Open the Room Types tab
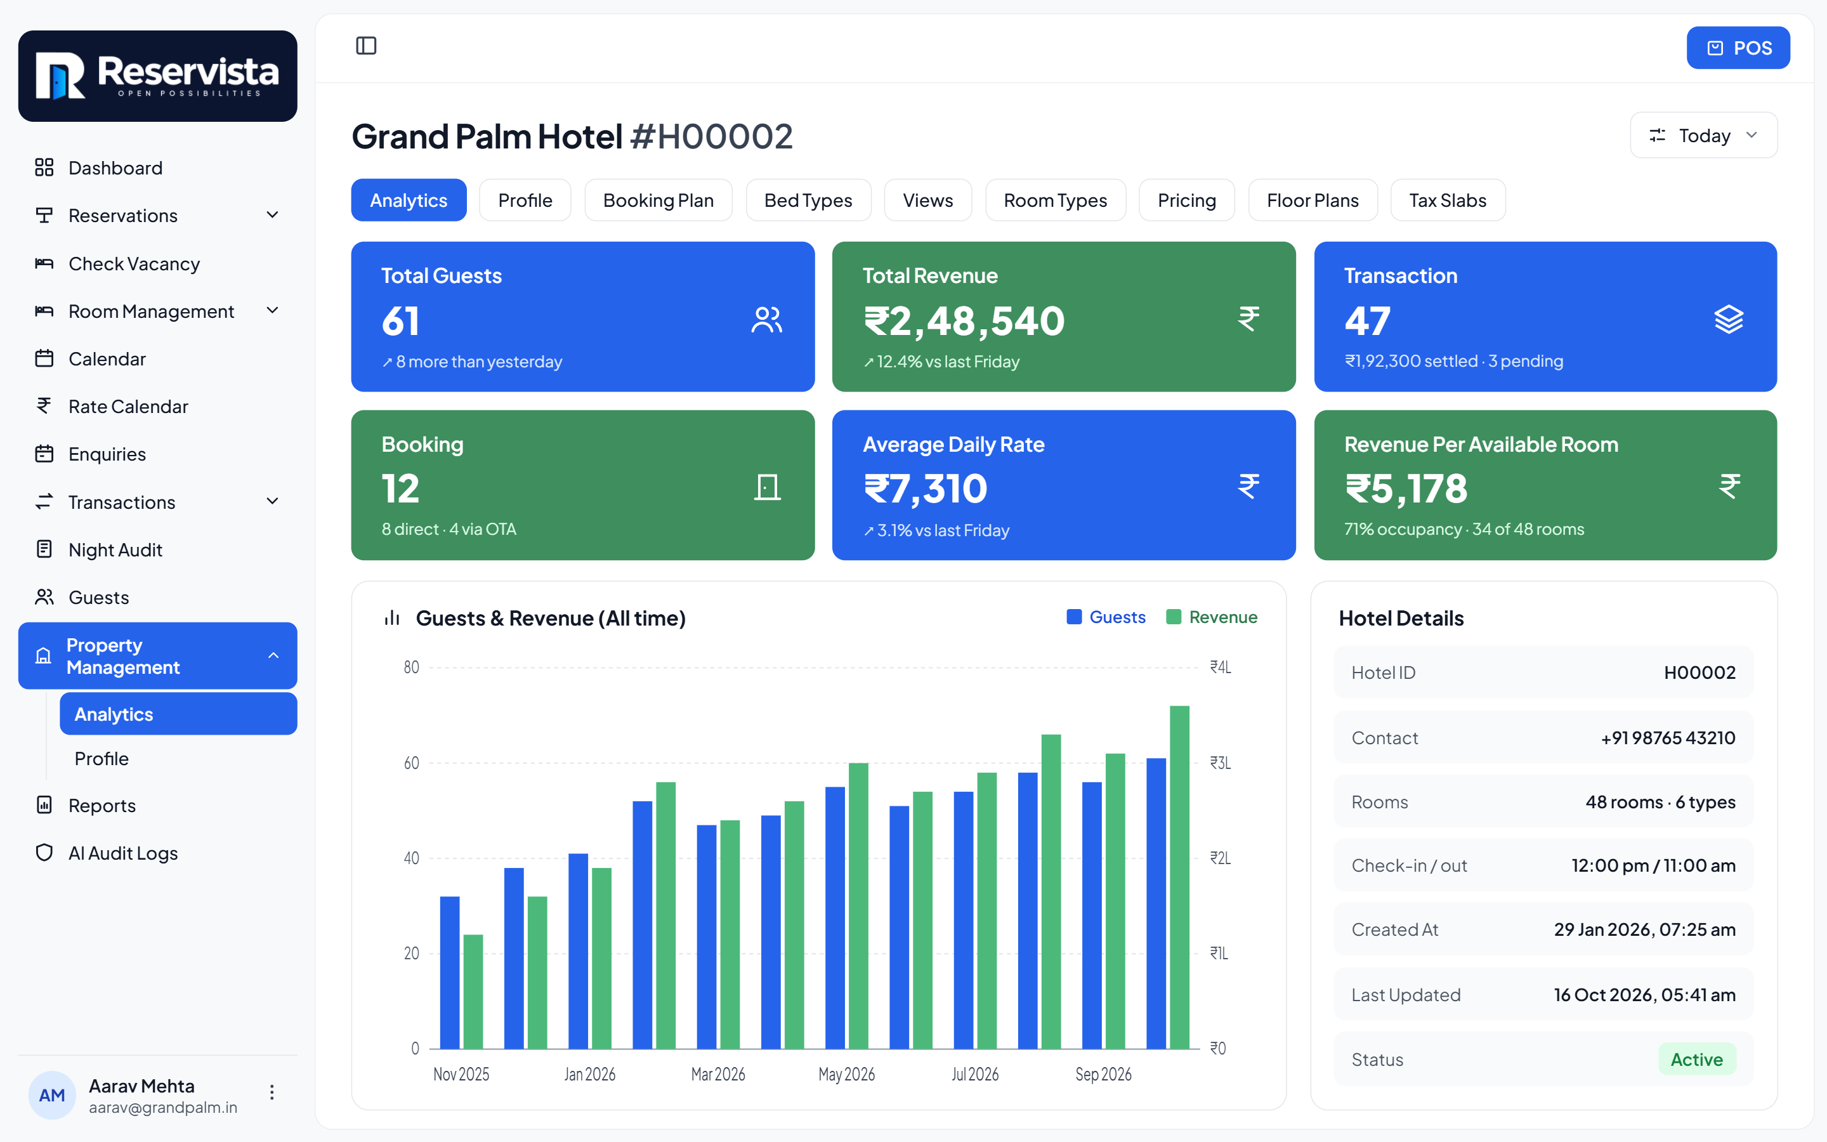The height and width of the screenshot is (1142, 1827). 1055,200
